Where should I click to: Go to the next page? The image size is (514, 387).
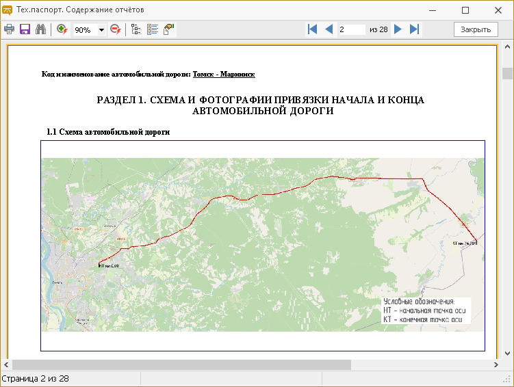point(398,29)
